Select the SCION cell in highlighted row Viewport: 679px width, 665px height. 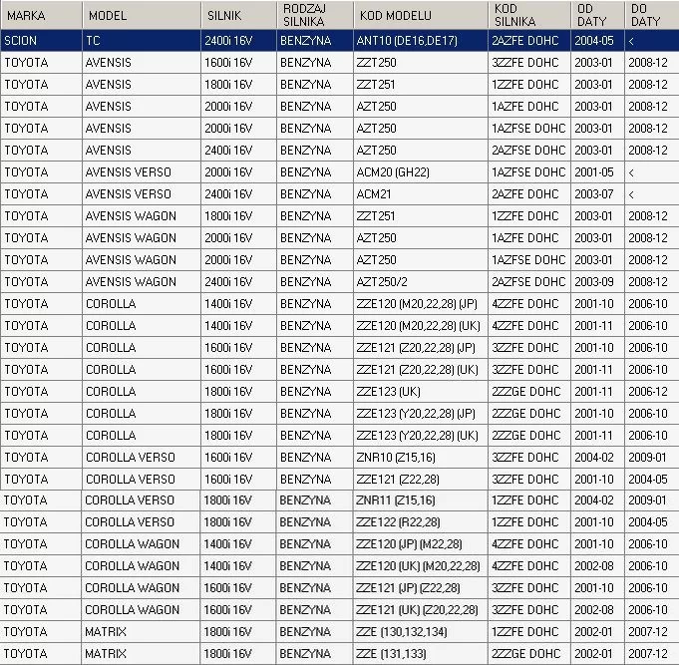tap(41, 41)
